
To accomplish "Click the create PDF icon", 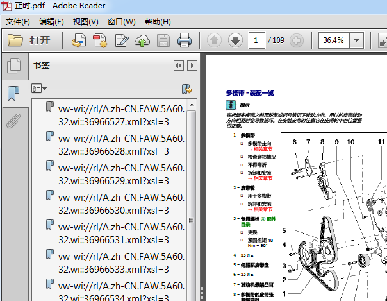I will point(100,40).
